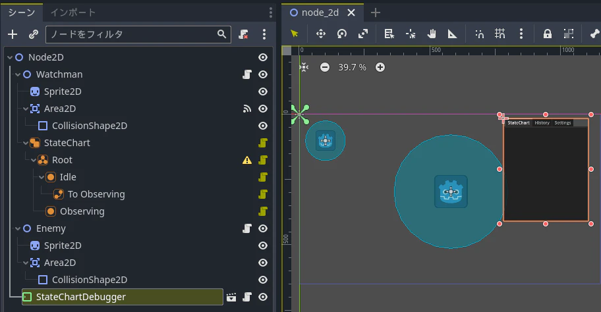Collapse the Watchman node
Screen dimensions: 601x312
tap(18, 74)
